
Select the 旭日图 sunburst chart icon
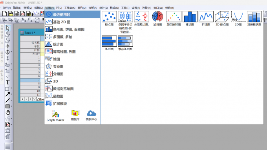click(x=157, y=18)
